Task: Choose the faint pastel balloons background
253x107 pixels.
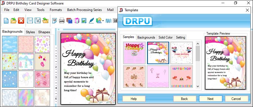Action: (26, 79)
